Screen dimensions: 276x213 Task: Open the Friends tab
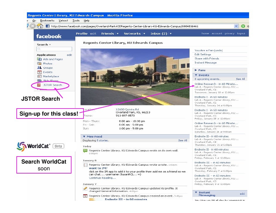coord(108,33)
